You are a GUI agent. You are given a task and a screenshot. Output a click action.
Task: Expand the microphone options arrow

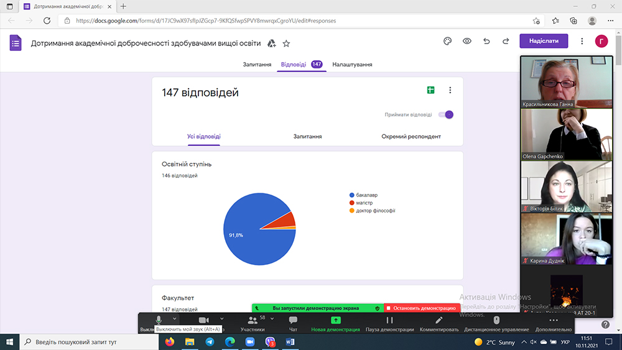point(175,319)
